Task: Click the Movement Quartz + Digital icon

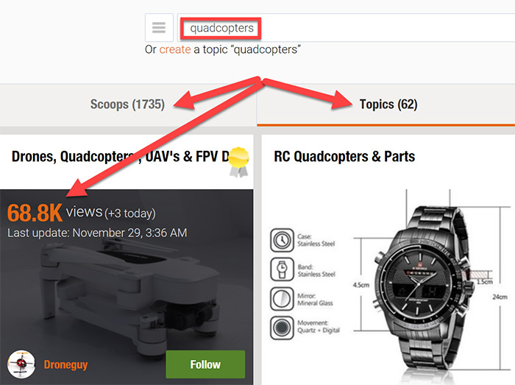Action: pyautogui.click(x=281, y=325)
